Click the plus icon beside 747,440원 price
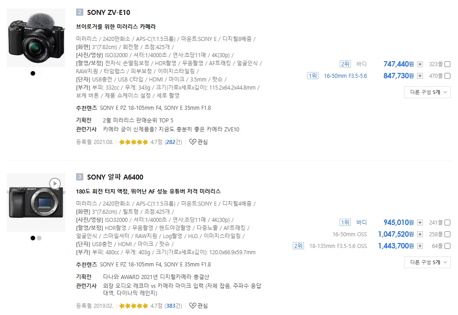This screenshot has height=315, width=458. pyautogui.click(x=420, y=64)
